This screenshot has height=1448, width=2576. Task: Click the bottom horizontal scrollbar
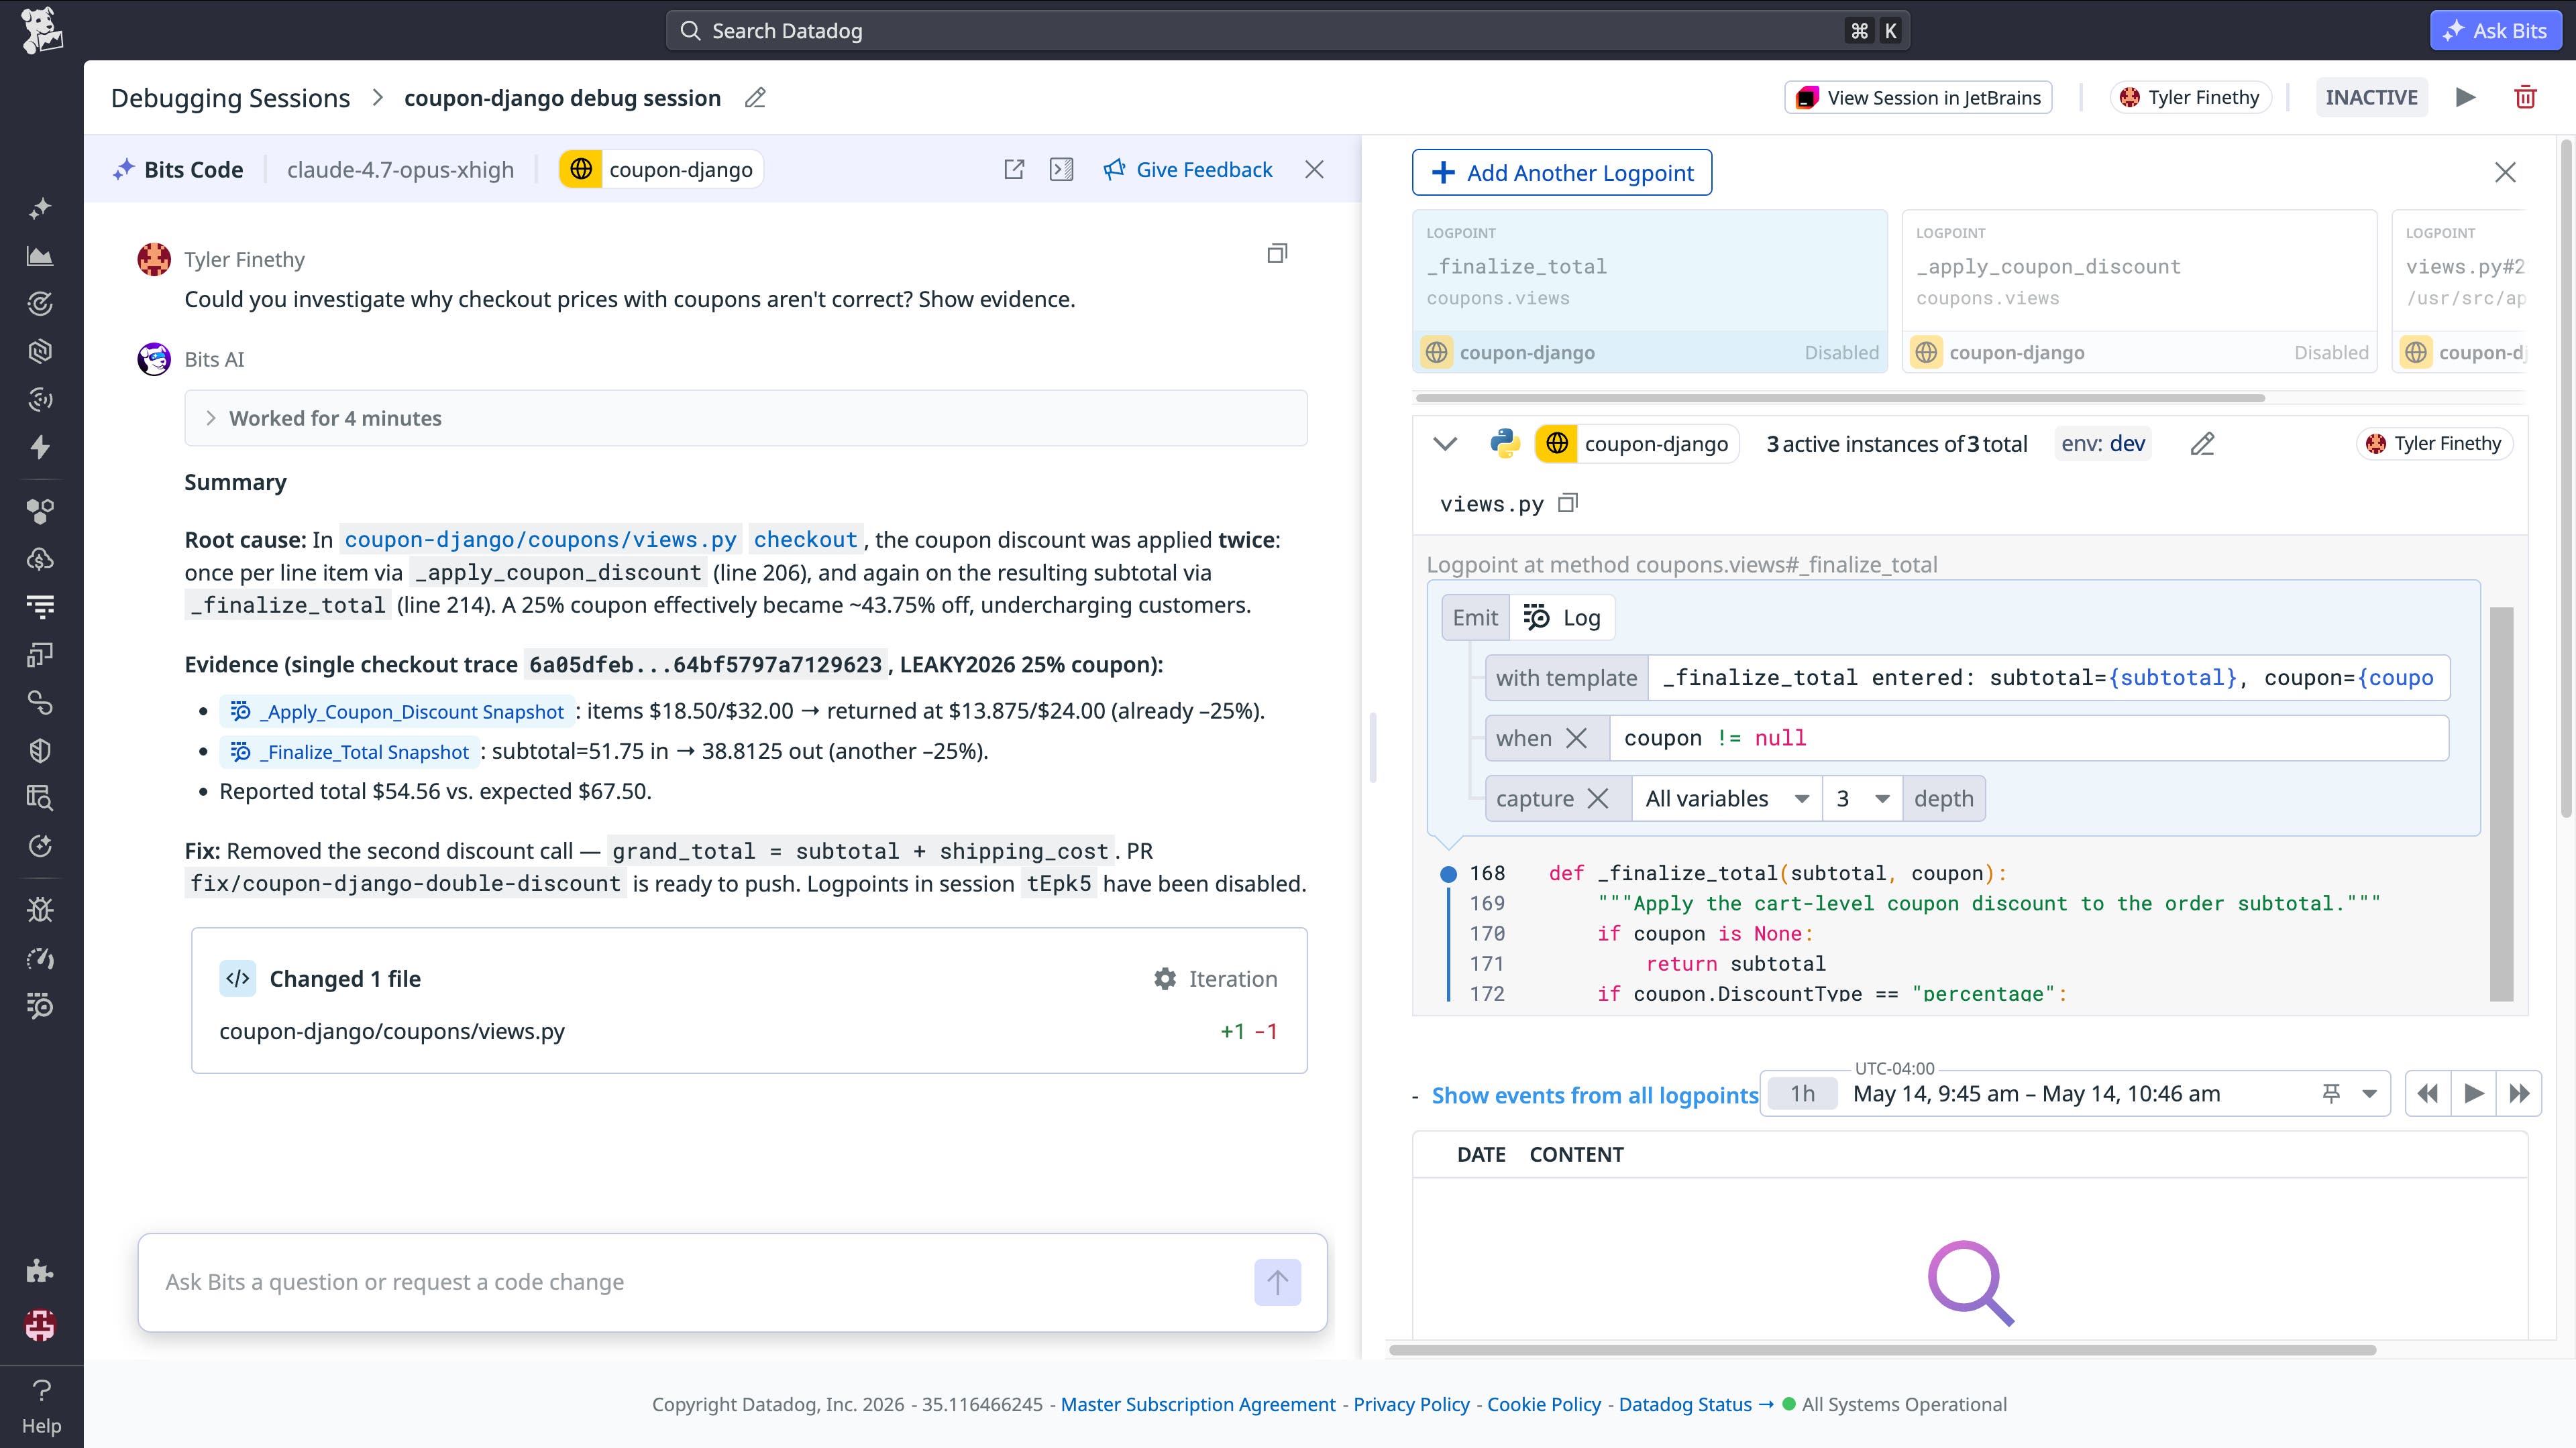1882,1350
